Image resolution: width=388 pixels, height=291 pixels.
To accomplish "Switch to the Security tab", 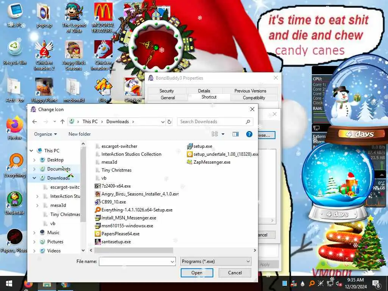I will point(167,91).
